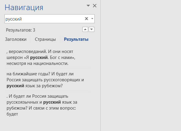This screenshot has width=181, height=131.
Task: Switch to the Страницы tab
Action: [45, 39]
